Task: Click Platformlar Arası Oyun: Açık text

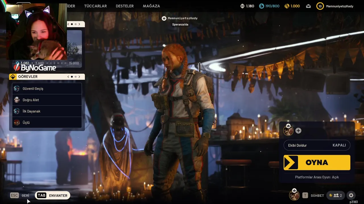Action: pyautogui.click(x=317, y=177)
